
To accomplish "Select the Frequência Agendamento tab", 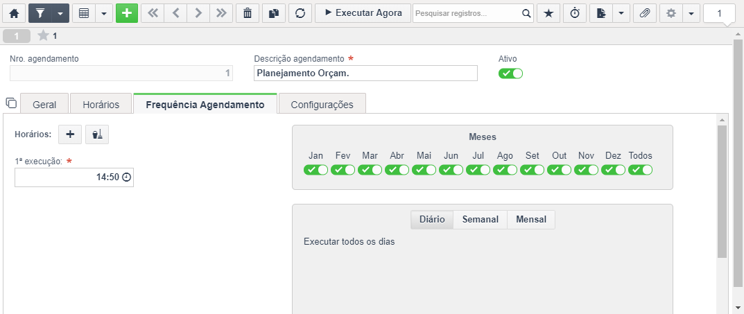I will [x=205, y=105].
